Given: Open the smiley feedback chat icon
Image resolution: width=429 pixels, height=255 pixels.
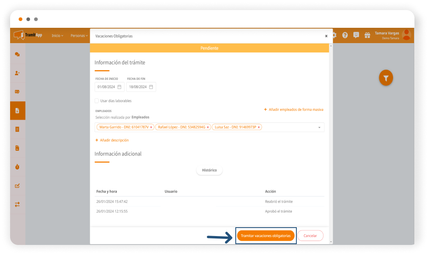Looking at the screenshot, I should coord(356,35).
